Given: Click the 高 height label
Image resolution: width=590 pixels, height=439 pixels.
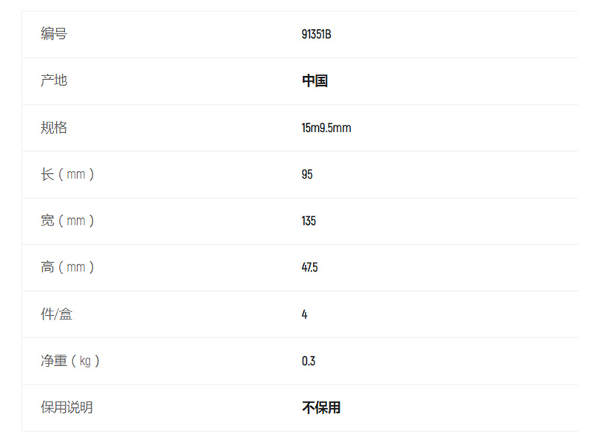Looking at the screenshot, I should tap(47, 267).
